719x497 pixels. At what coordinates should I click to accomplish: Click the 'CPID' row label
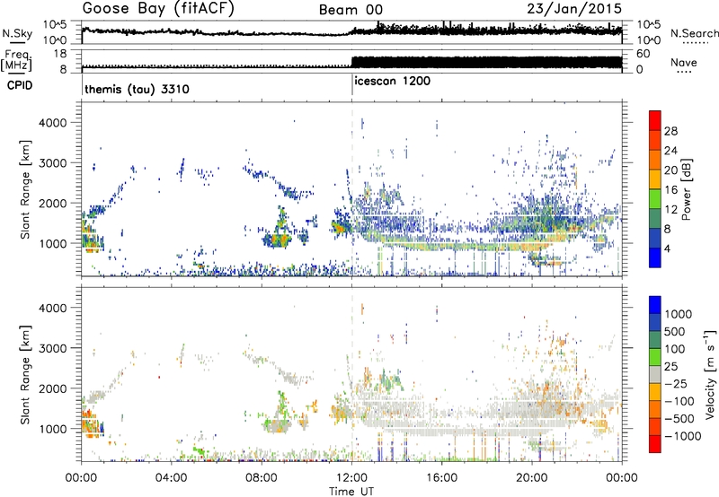click(x=20, y=85)
